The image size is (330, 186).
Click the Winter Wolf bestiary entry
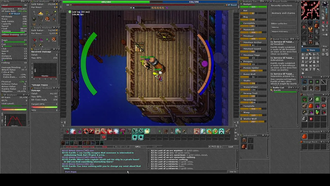pyautogui.click(x=253, y=120)
